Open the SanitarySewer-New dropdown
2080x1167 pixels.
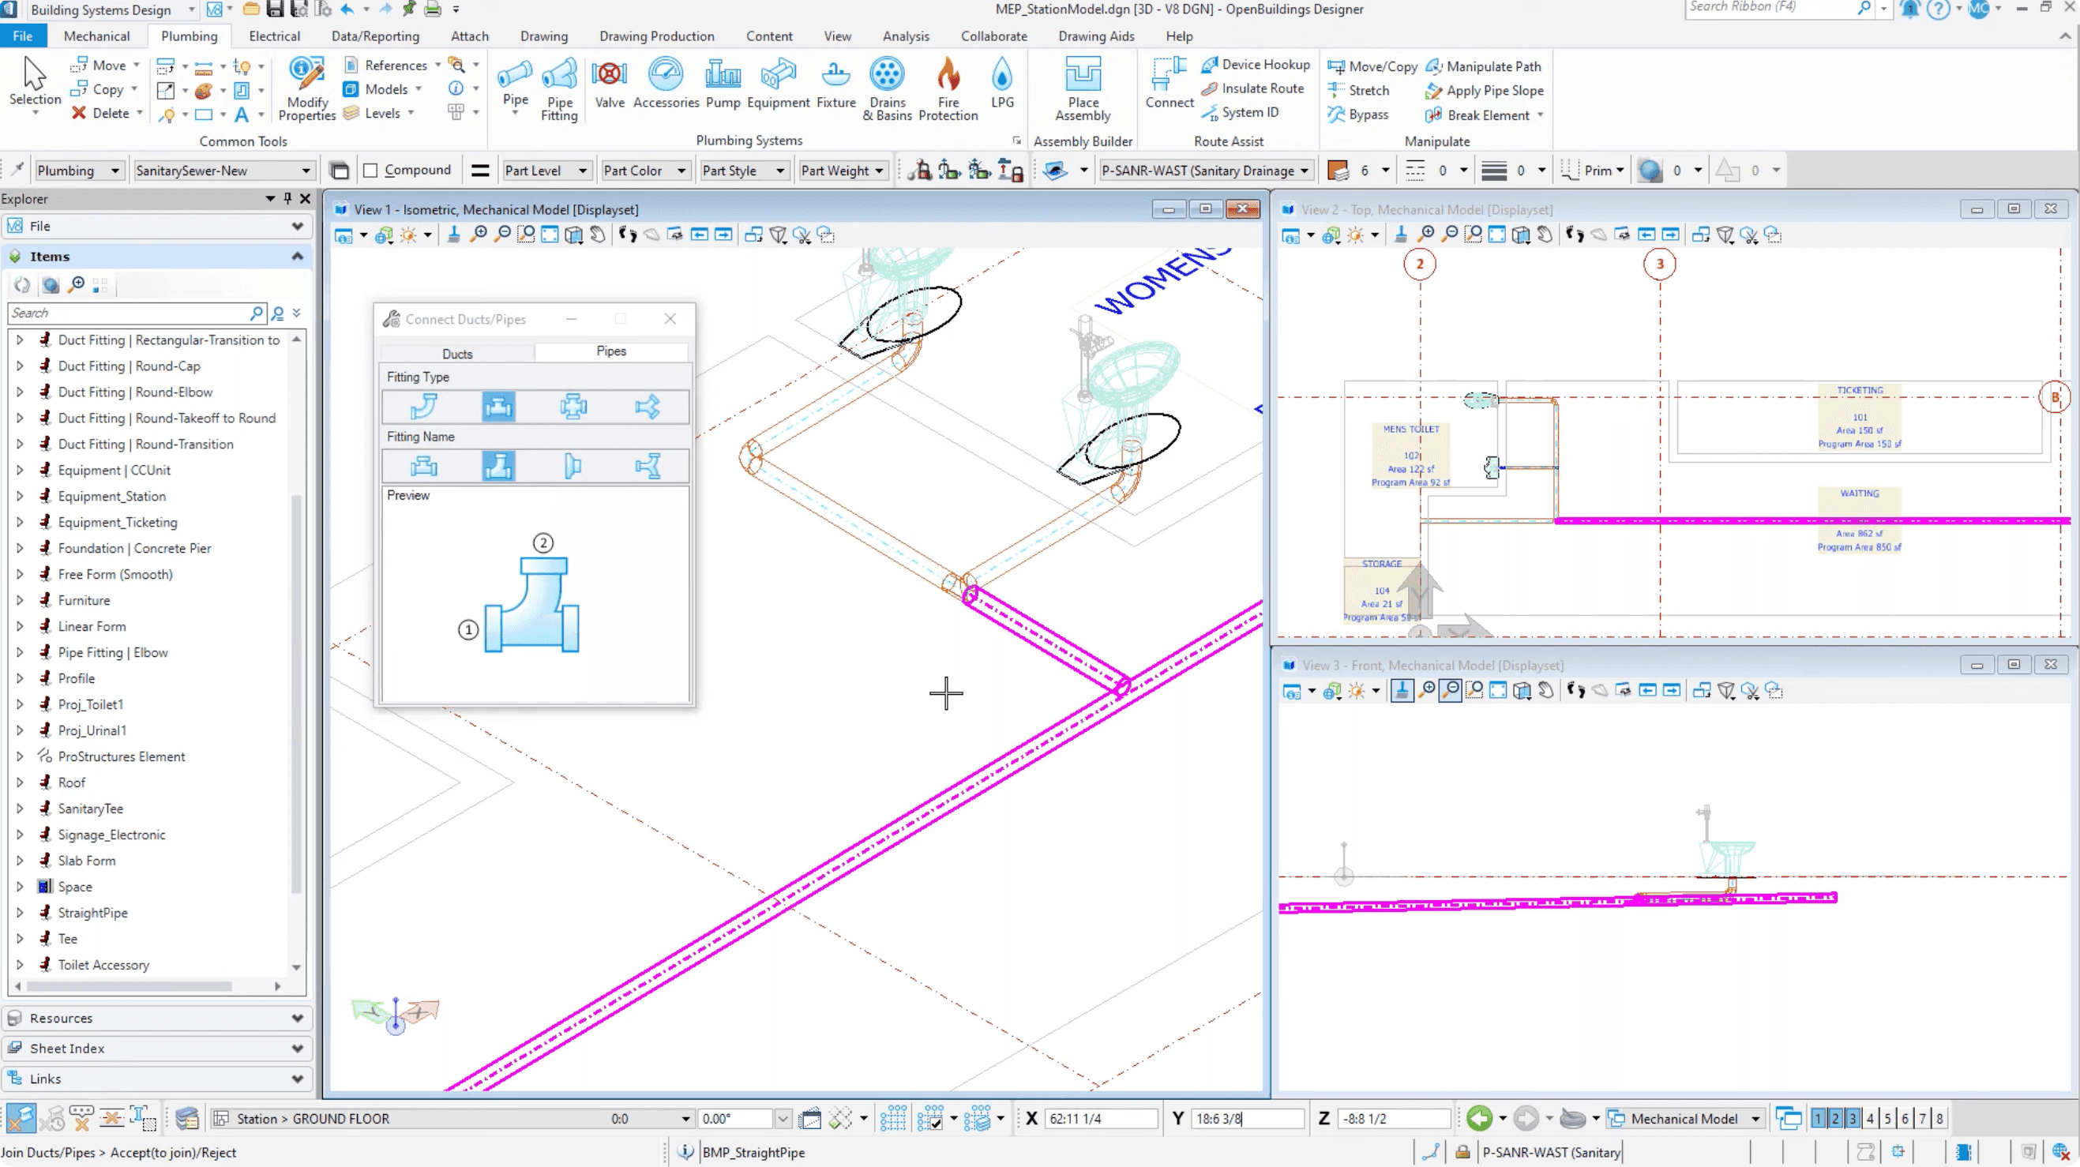pos(304,170)
